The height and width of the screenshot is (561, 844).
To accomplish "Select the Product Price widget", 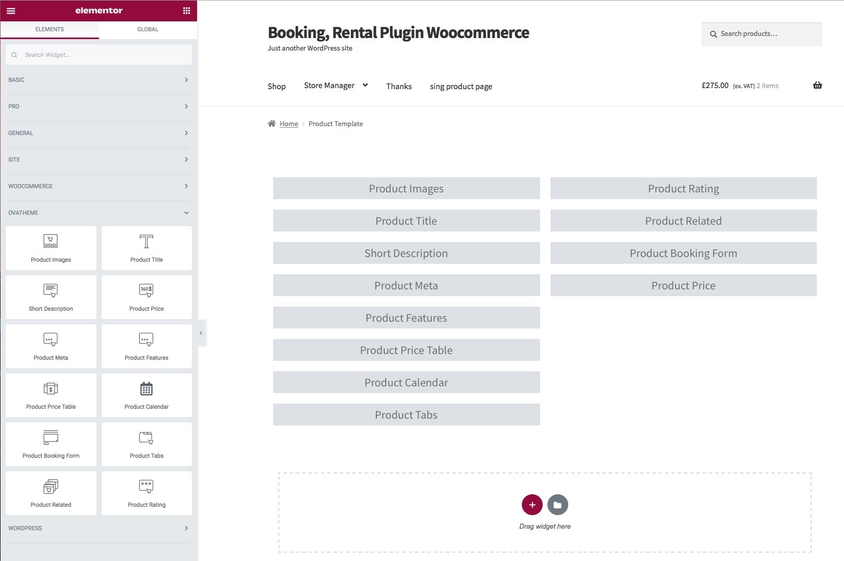I will (x=146, y=297).
